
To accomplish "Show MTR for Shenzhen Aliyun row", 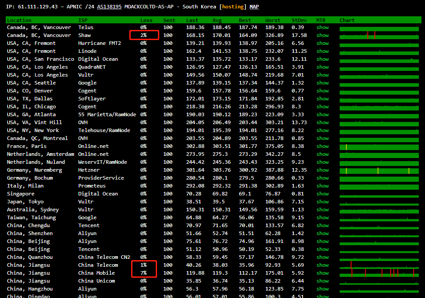I will pyautogui.click(x=322, y=233).
